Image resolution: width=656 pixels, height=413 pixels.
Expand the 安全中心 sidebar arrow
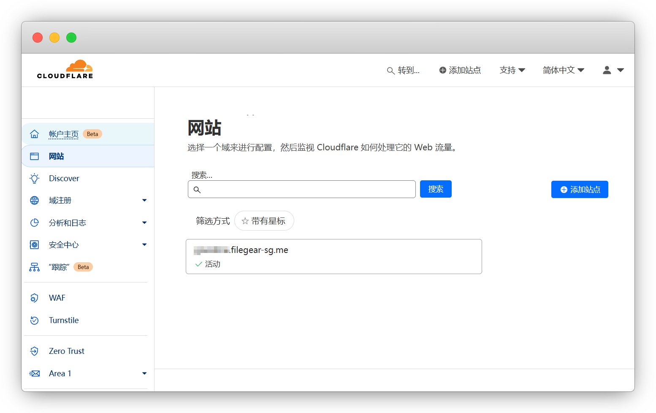(x=144, y=245)
